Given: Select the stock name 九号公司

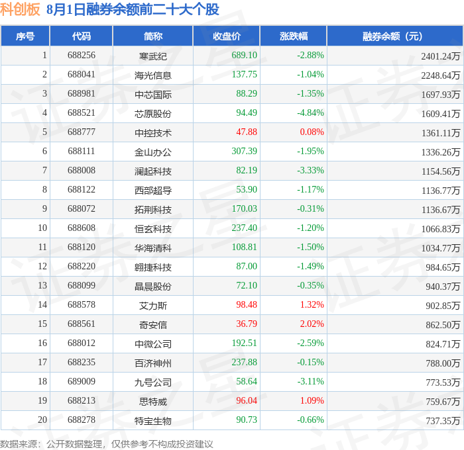Looking at the screenshot, I should coord(153,382).
